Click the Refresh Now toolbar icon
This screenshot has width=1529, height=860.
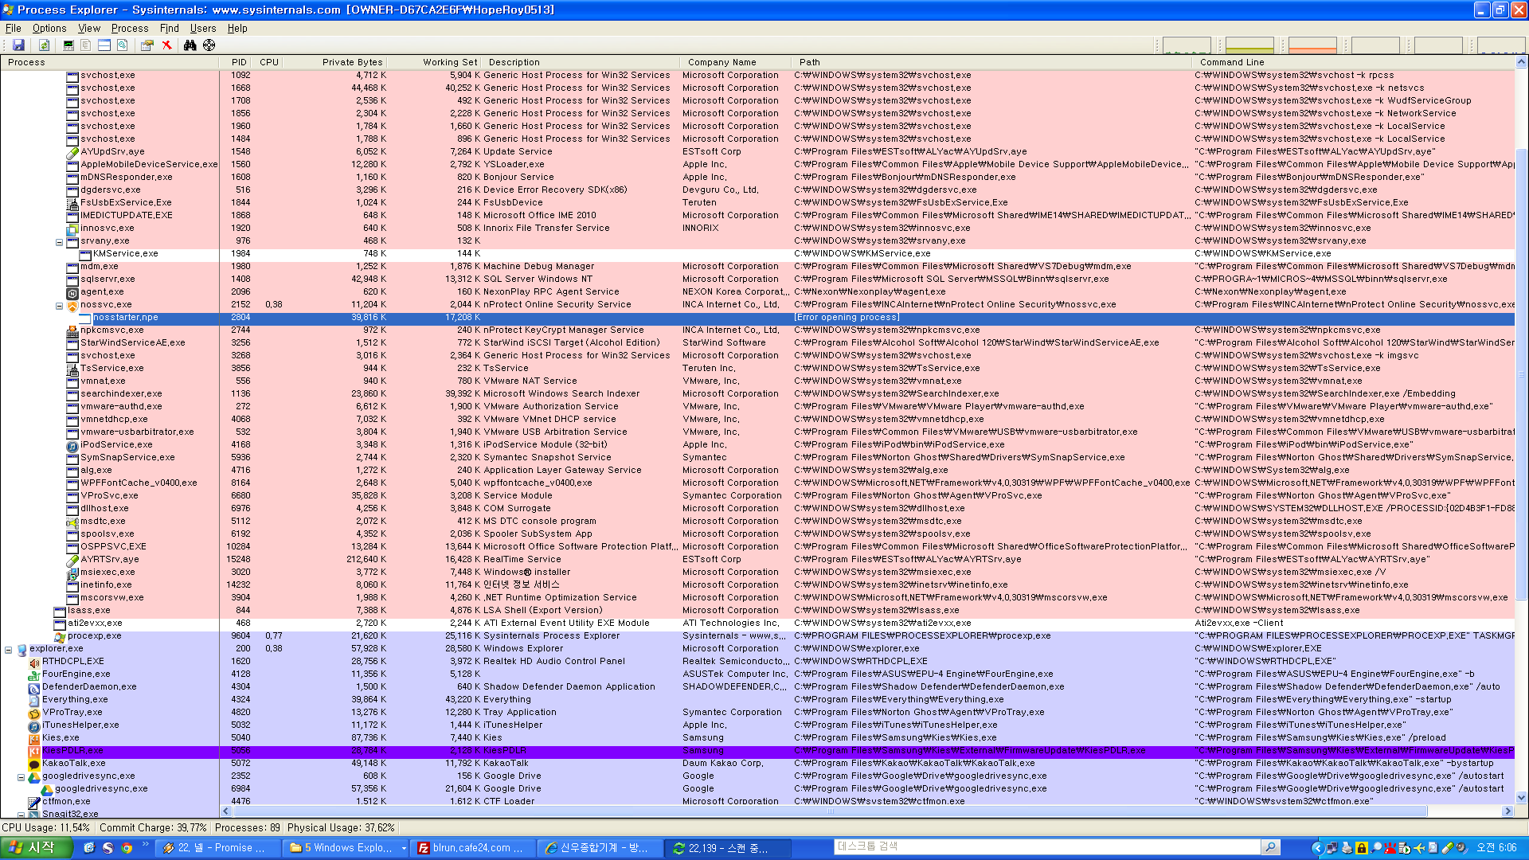[x=44, y=45]
